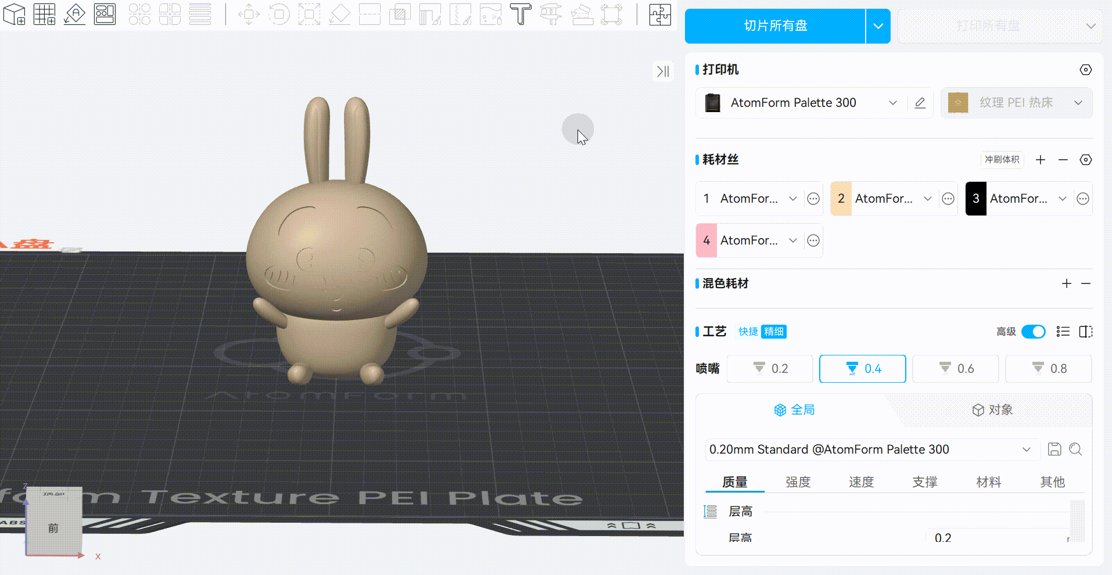Switch to the 速度 speed tab
1112x575 pixels.
[x=862, y=482]
